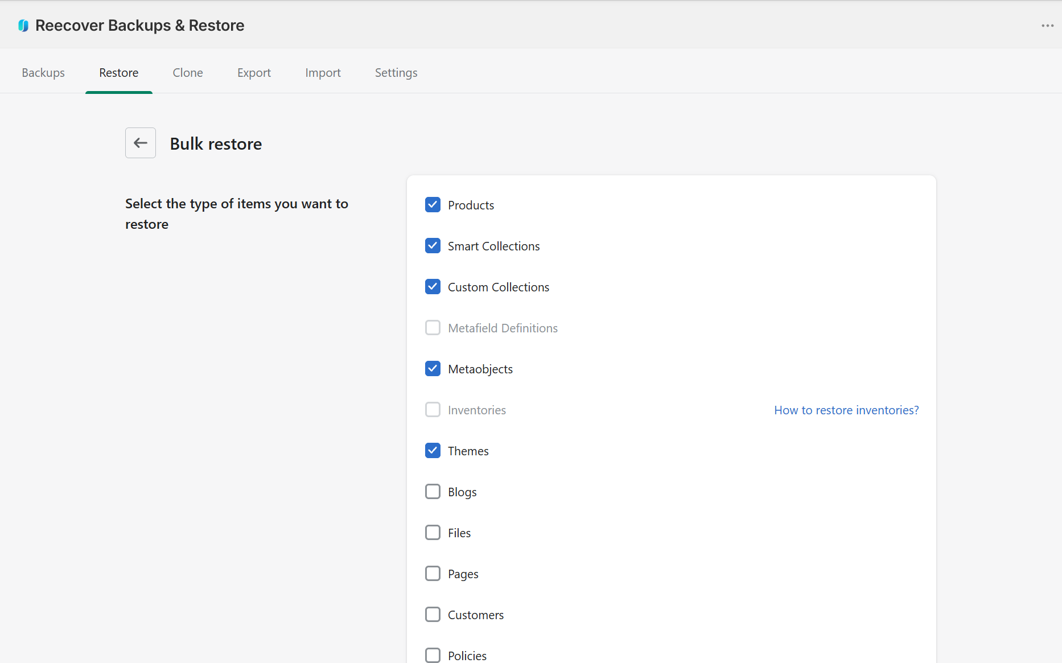Image resolution: width=1062 pixels, height=663 pixels.
Task: Select the Restore tab
Action: pyautogui.click(x=119, y=73)
